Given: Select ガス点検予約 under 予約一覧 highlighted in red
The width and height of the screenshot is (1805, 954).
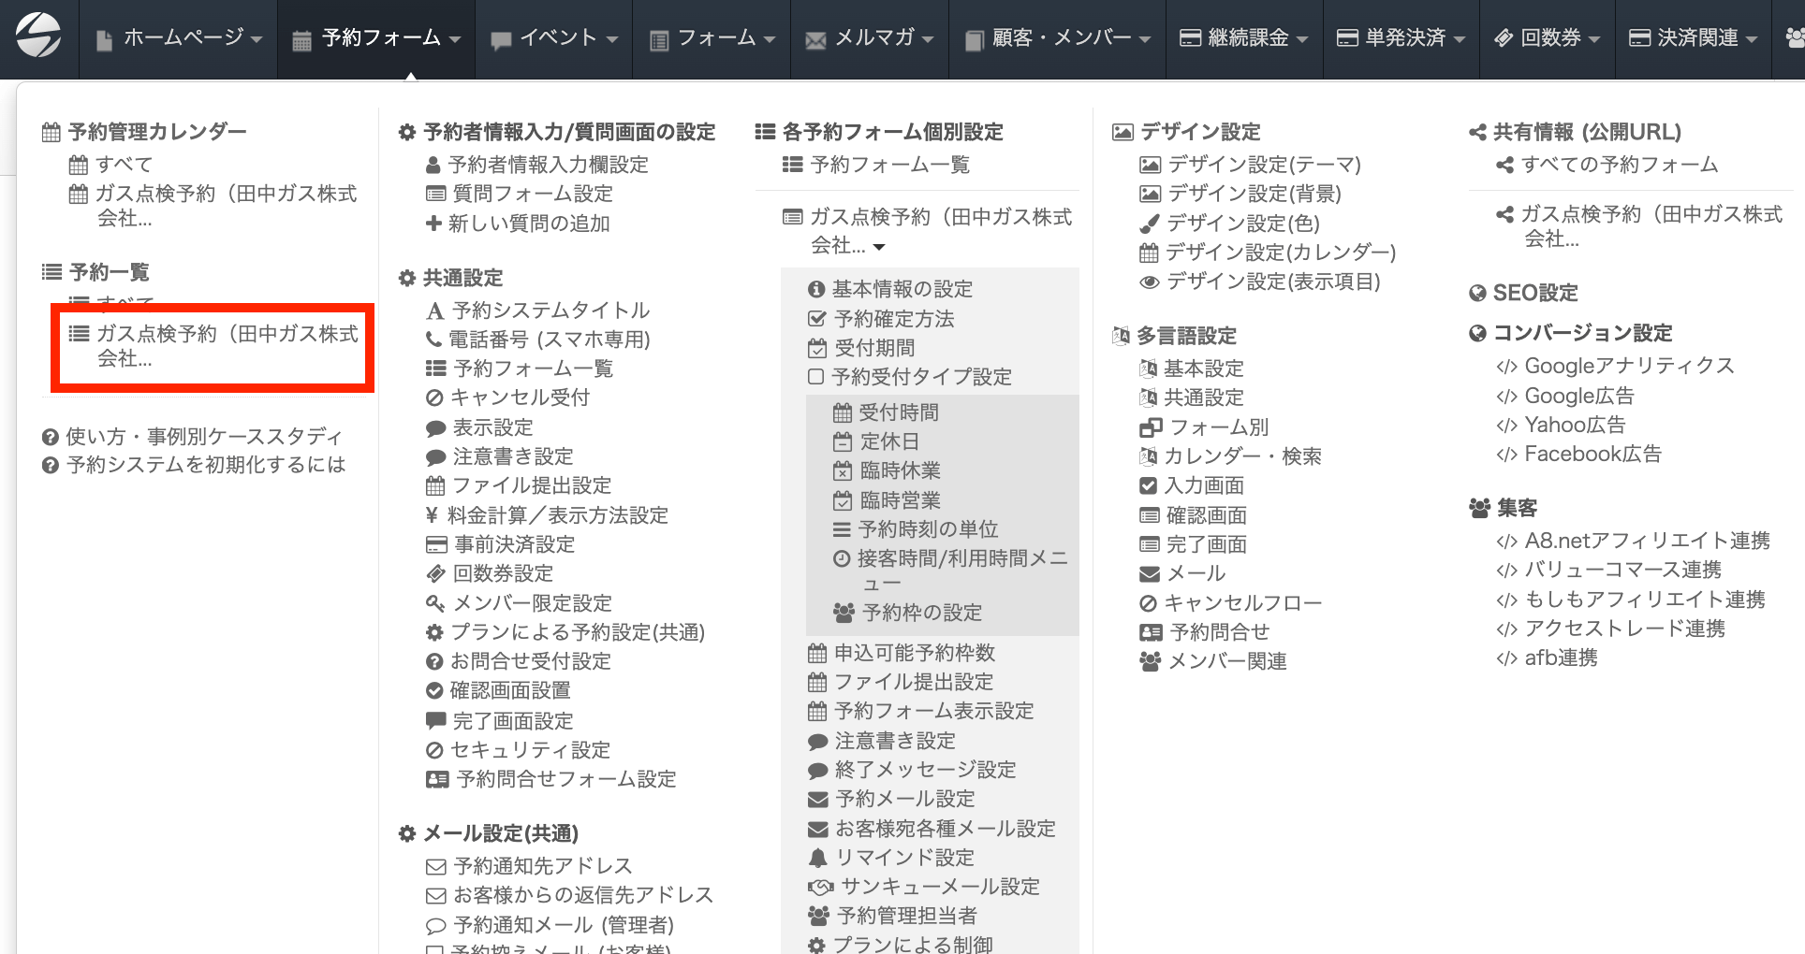Looking at the screenshot, I should coord(226,346).
